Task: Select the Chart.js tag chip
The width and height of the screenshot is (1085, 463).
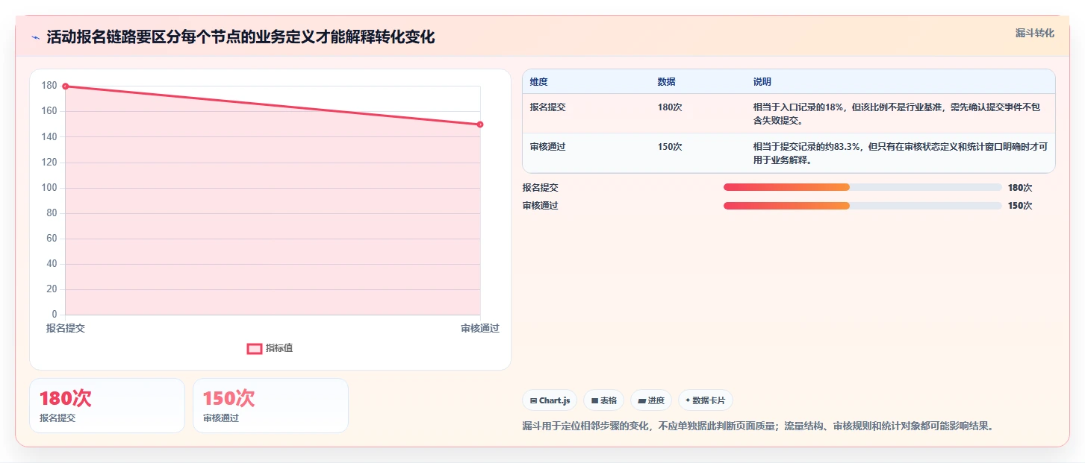Action: 550,400
